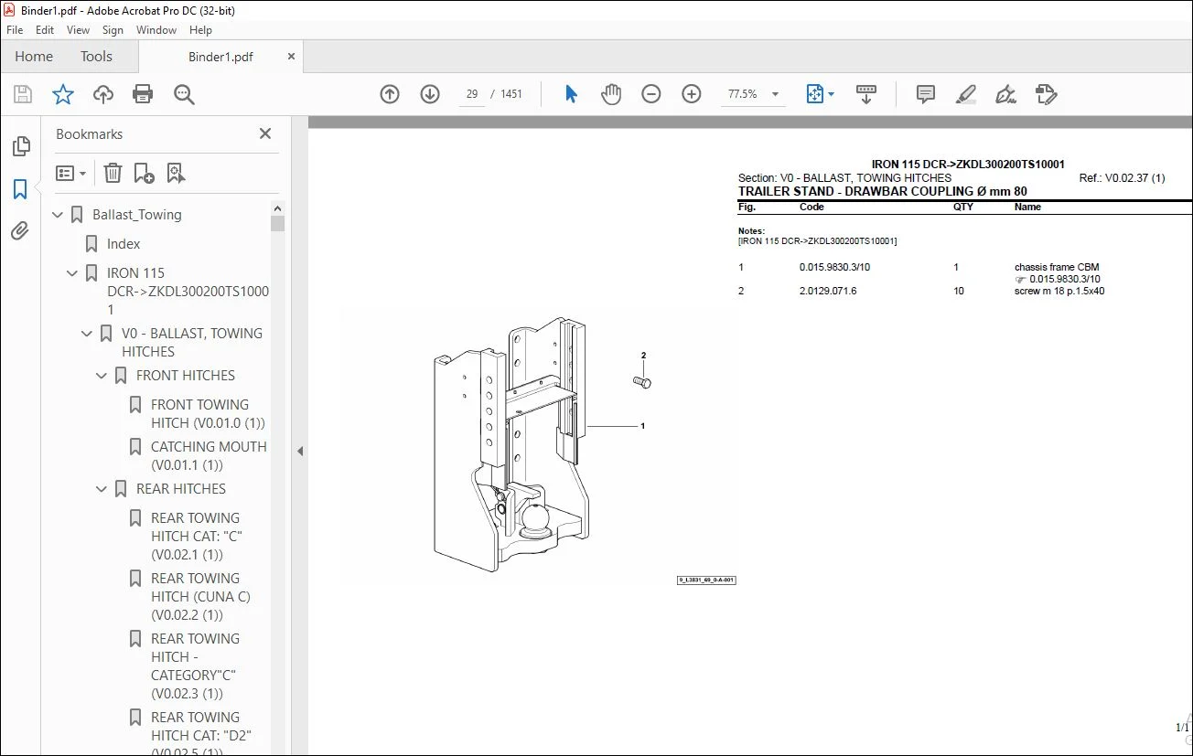Close the Bookmarks panel
Viewport: 1193px width, 756px height.
point(265,133)
